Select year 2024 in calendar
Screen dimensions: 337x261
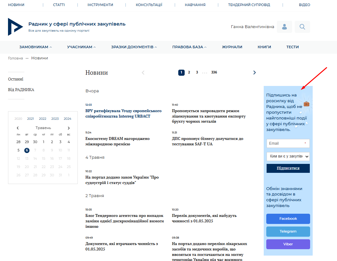pos(68,119)
